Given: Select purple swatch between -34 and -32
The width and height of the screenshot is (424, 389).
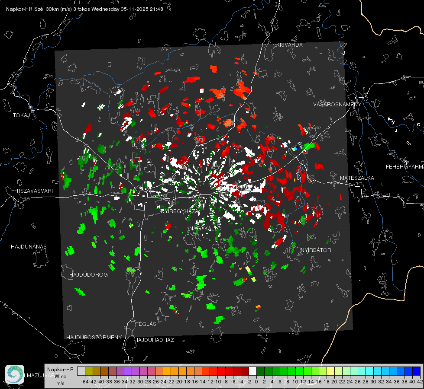Looking at the screenshot, I should [x=128, y=371].
